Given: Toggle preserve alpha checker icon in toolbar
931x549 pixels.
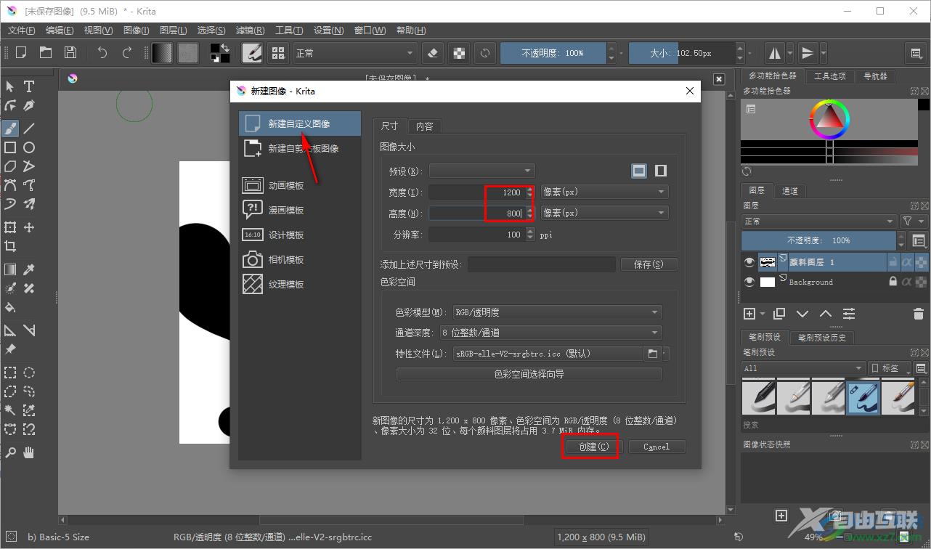Looking at the screenshot, I should tap(459, 53).
